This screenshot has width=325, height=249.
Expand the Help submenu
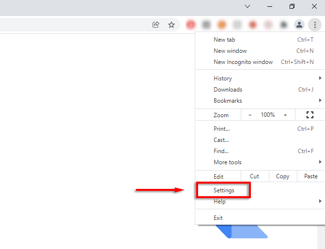point(260,202)
